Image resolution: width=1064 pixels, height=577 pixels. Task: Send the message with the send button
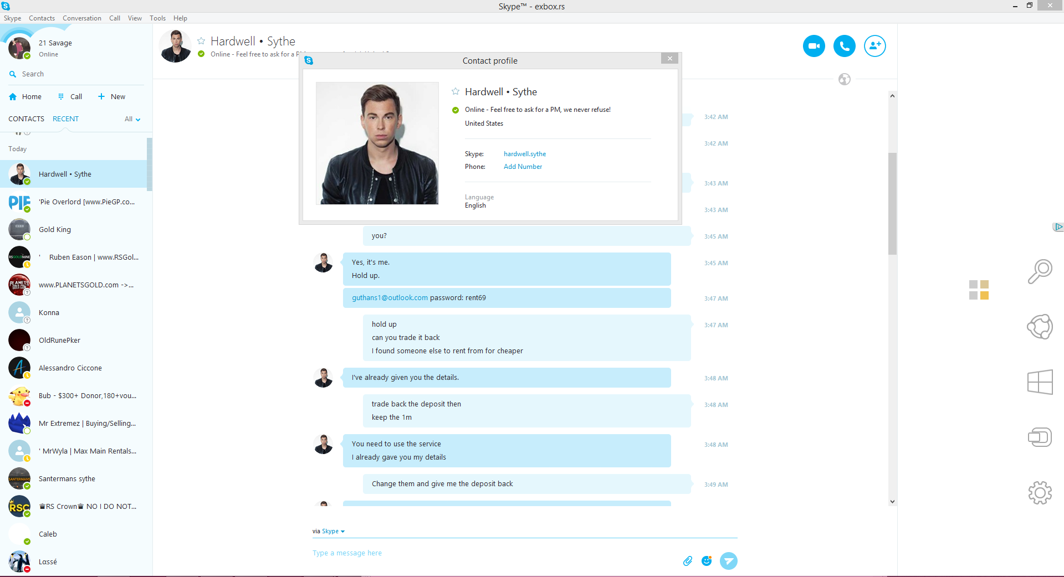(728, 561)
